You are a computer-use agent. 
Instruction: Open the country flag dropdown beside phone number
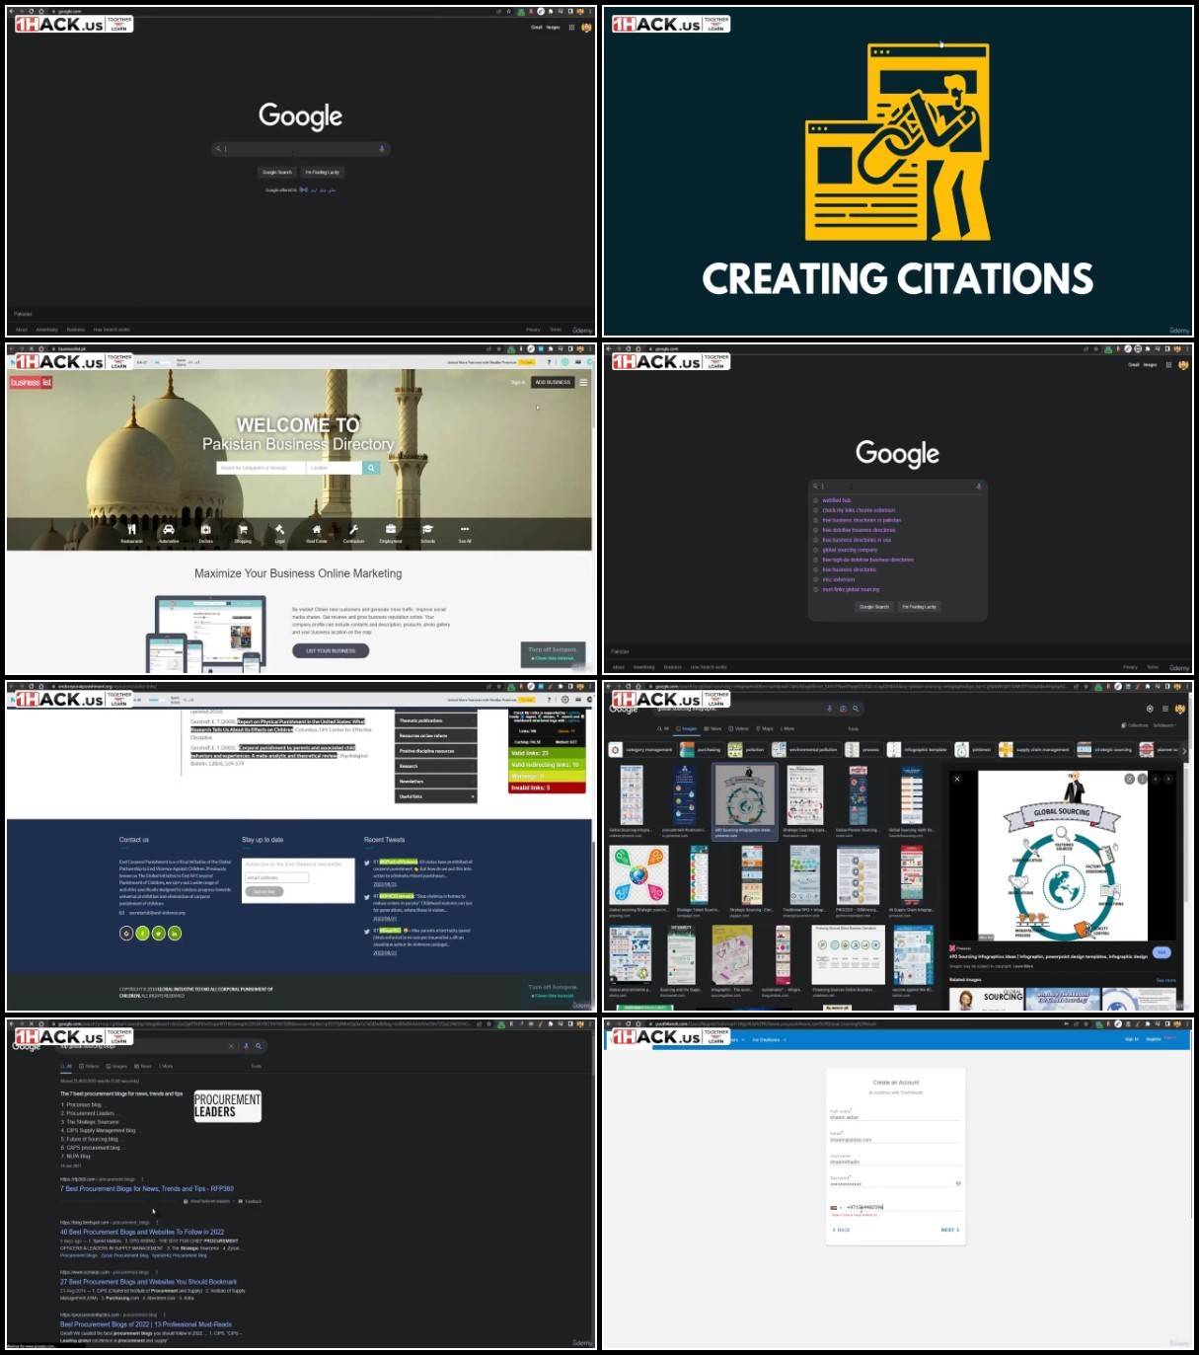click(x=836, y=1207)
